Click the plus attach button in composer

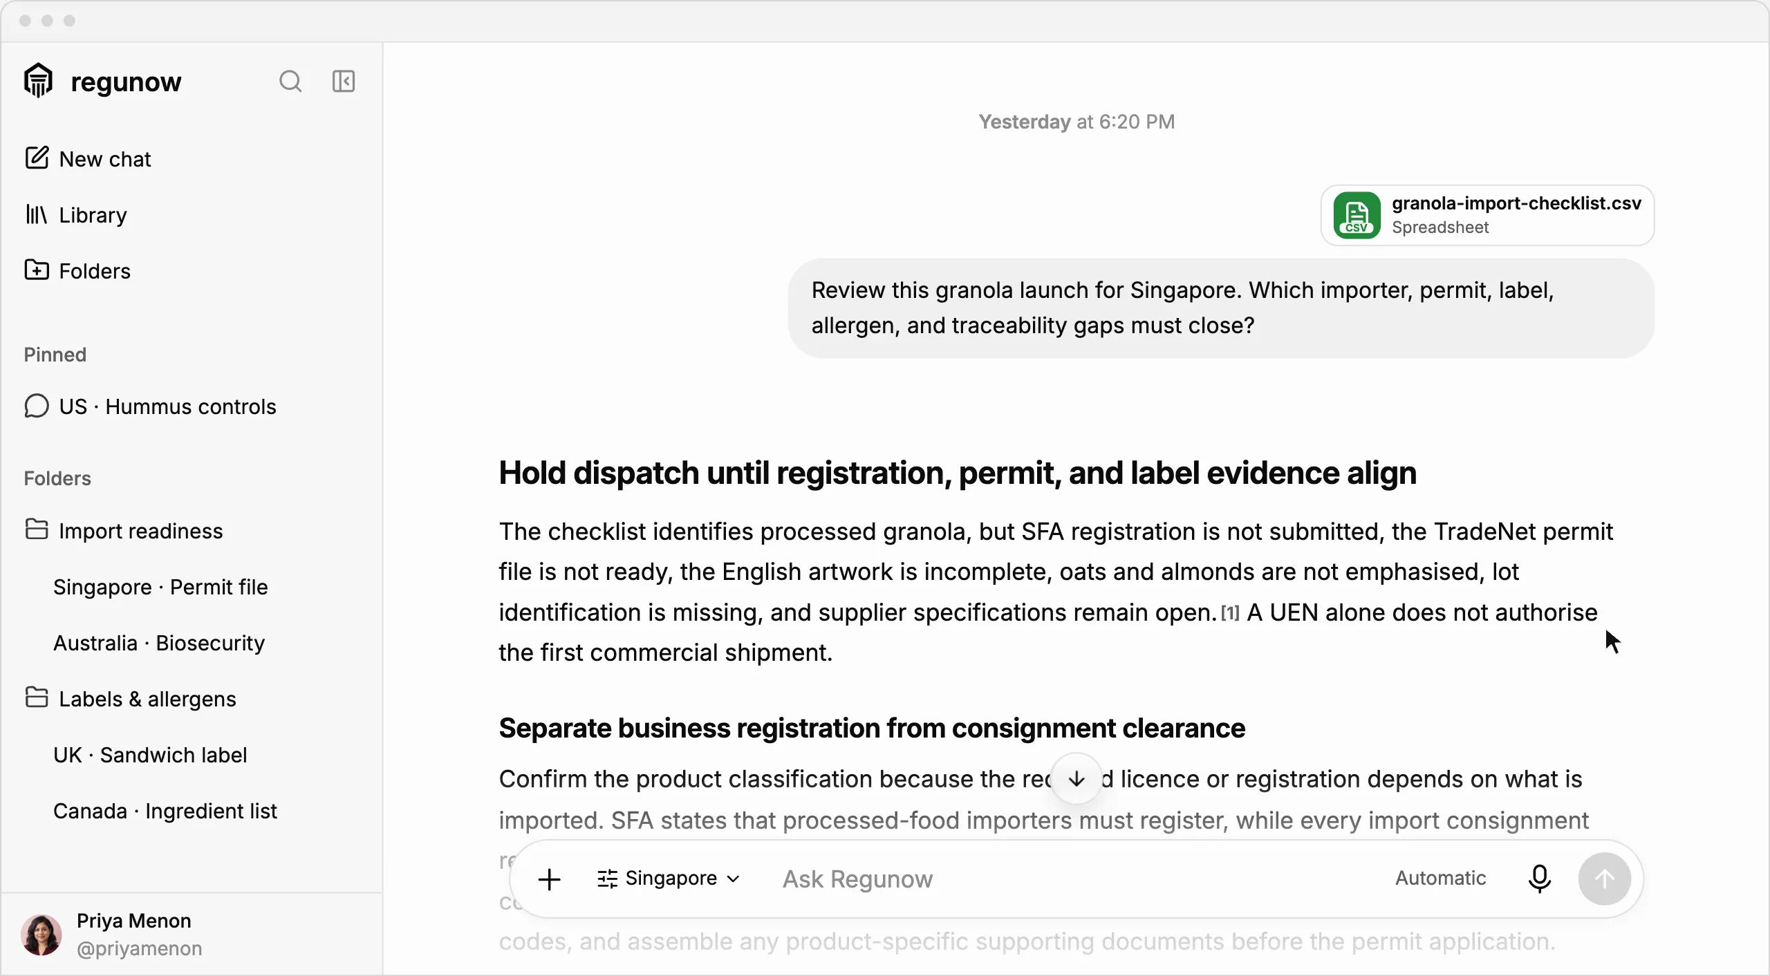(x=550, y=879)
